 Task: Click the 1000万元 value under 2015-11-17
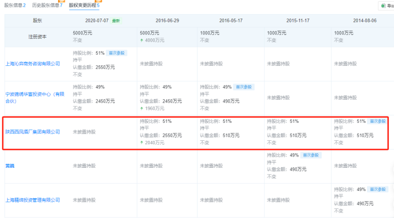pyautogui.click(x=277, y=33)
